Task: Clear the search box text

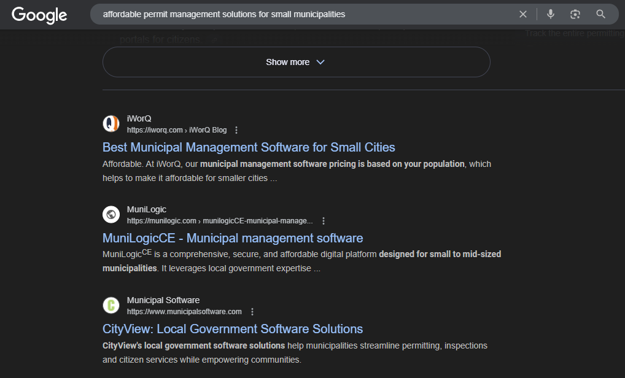Action: 523,14
